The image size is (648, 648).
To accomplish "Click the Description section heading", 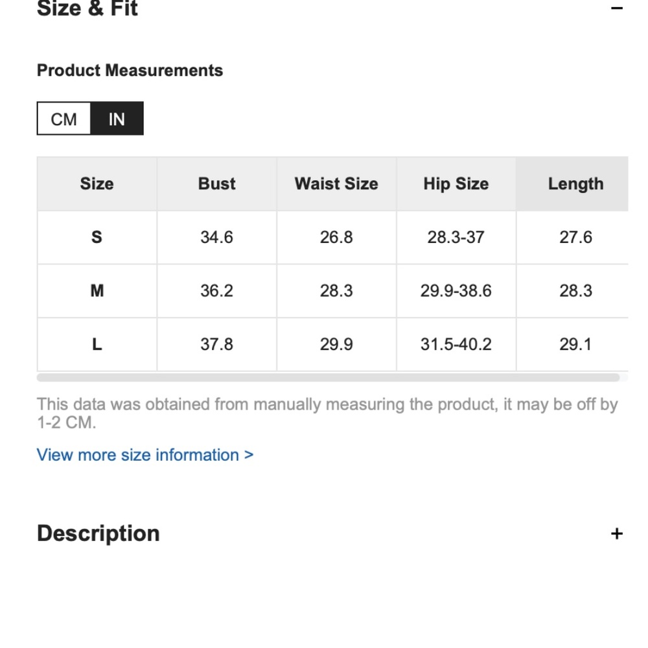I will click(98, 533).
